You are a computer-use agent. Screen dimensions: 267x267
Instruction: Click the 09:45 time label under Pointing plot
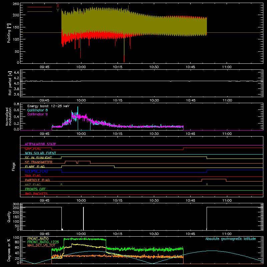(x=44, y=67)
